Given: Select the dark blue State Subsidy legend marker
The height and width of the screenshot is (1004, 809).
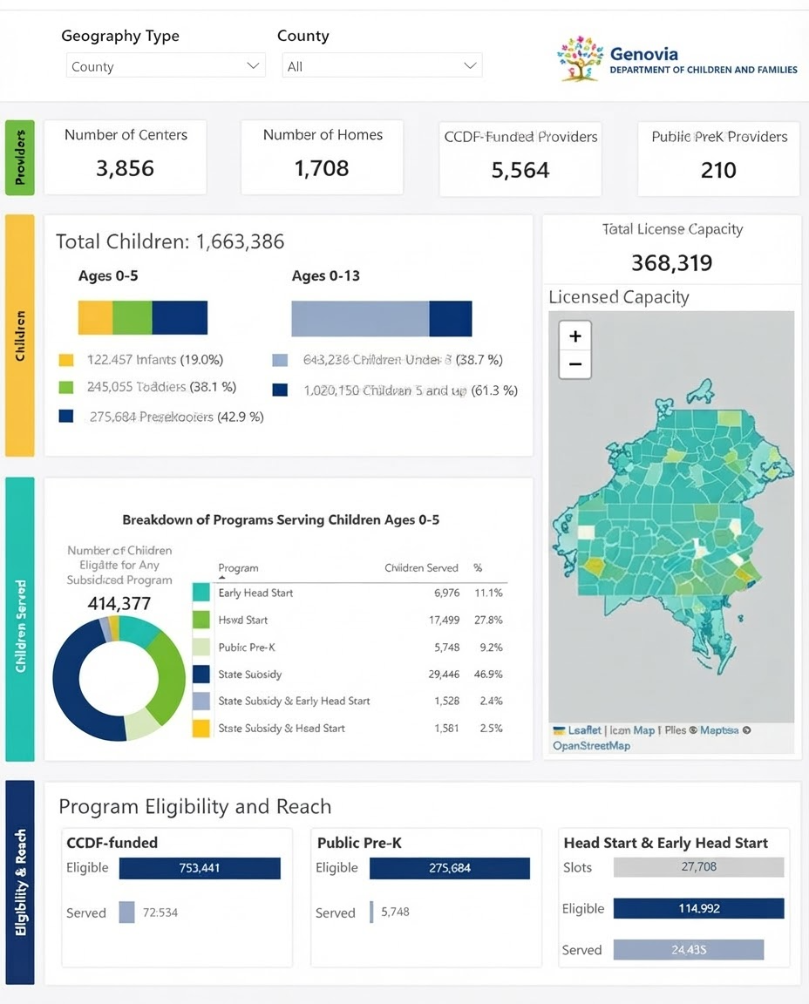Looking at the screenshot, I should 201,674.
